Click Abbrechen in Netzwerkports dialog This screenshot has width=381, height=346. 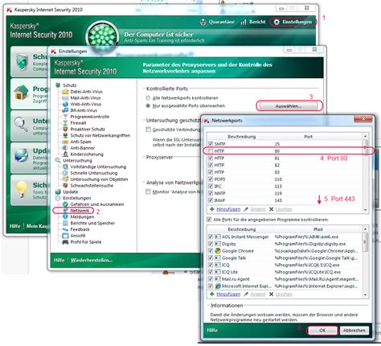pos(354,330)
